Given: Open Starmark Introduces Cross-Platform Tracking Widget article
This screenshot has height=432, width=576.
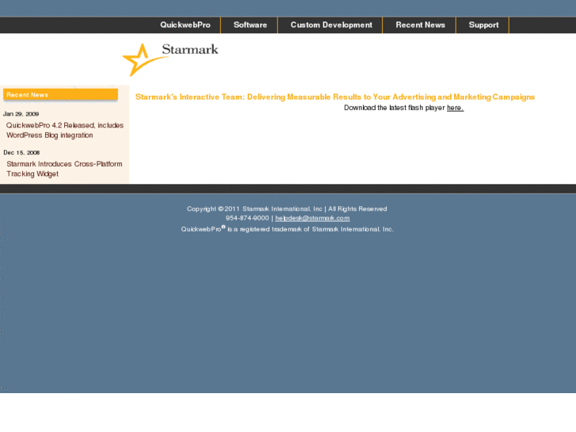Looking at the screenshot, I should (x=64, y=169).
